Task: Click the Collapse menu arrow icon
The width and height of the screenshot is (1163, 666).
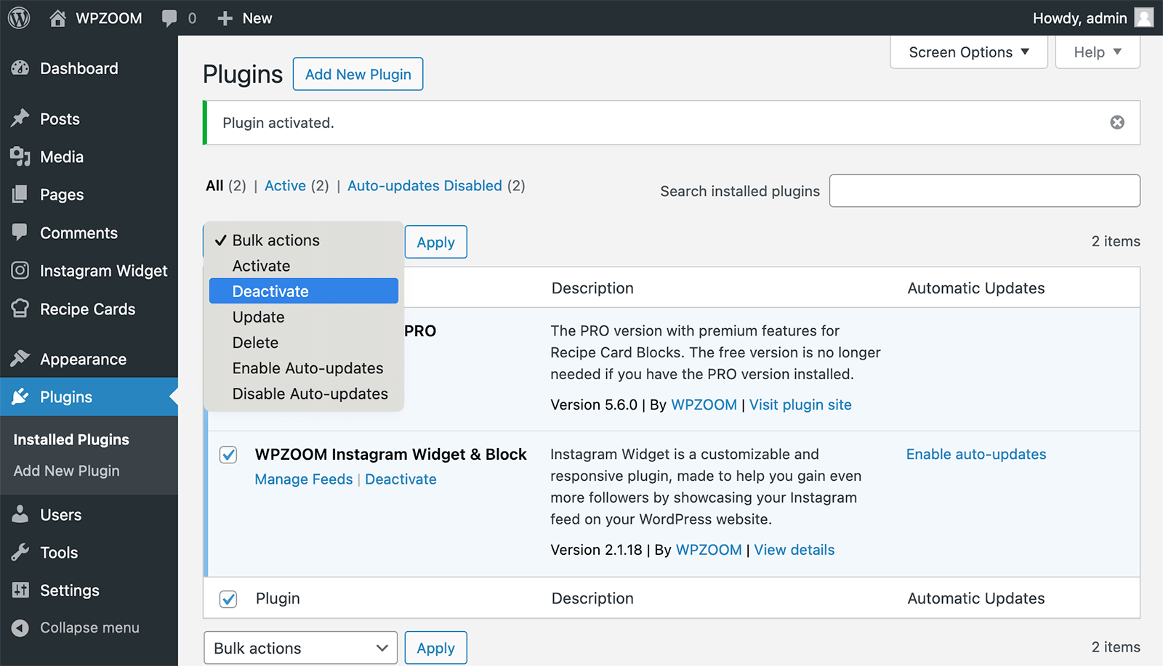Action: [20, 628]
